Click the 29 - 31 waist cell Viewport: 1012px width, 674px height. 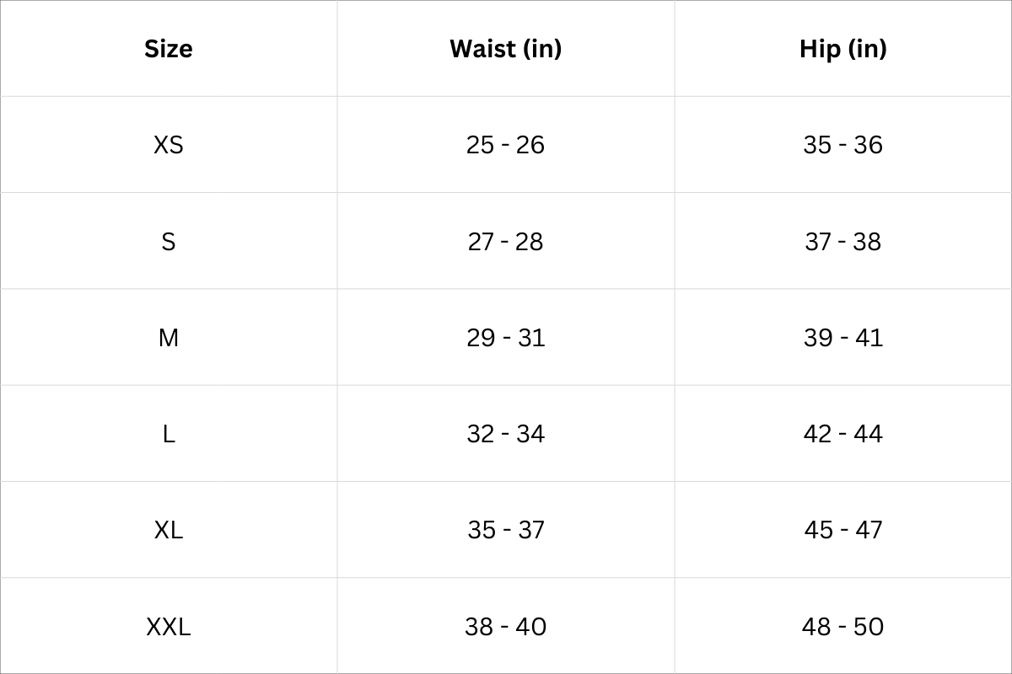pos(505,338)
